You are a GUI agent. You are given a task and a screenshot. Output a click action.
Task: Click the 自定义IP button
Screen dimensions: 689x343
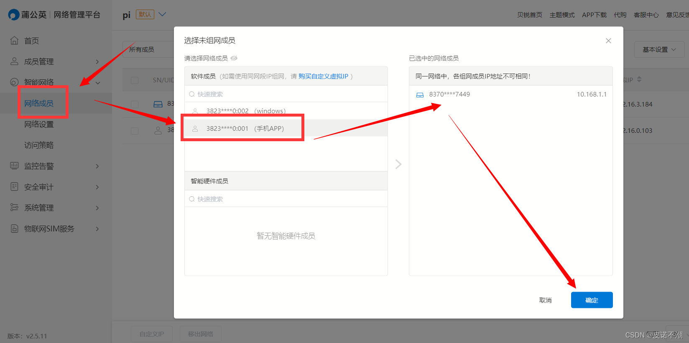[152, 334]
